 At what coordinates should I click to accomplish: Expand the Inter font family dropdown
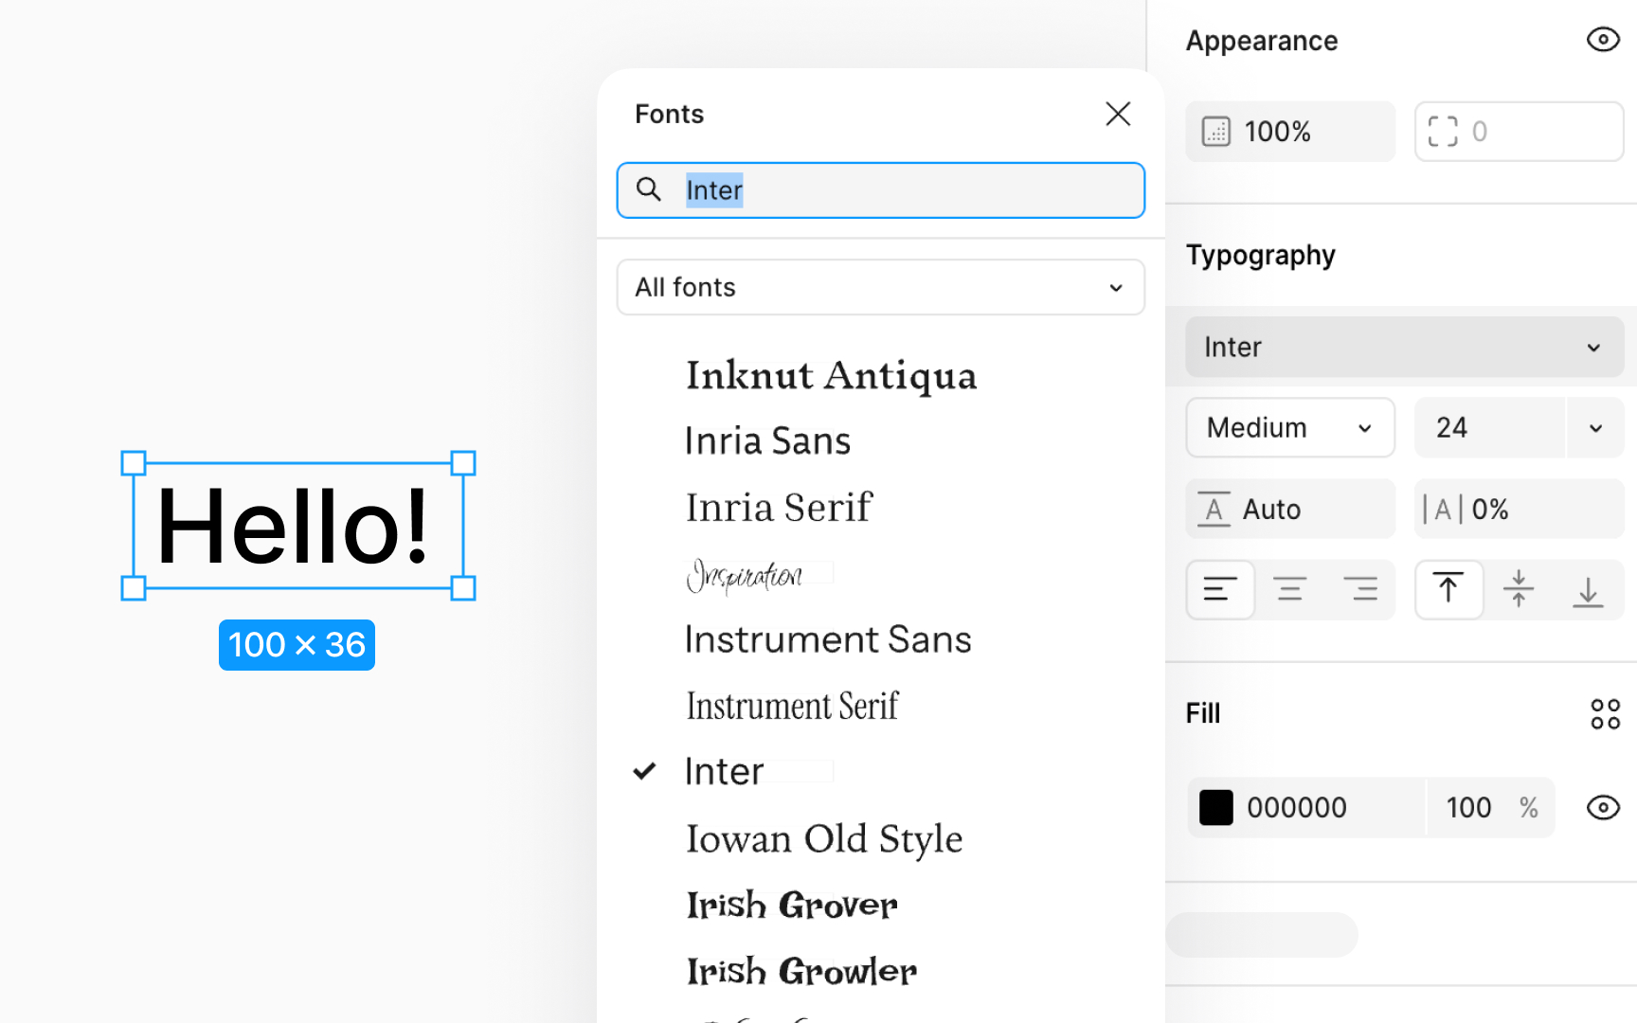click(1404, 347)
